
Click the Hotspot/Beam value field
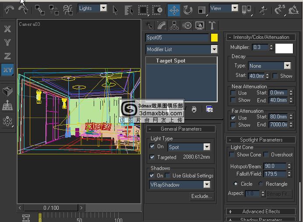pyautogui.click(x=275, y=166)
